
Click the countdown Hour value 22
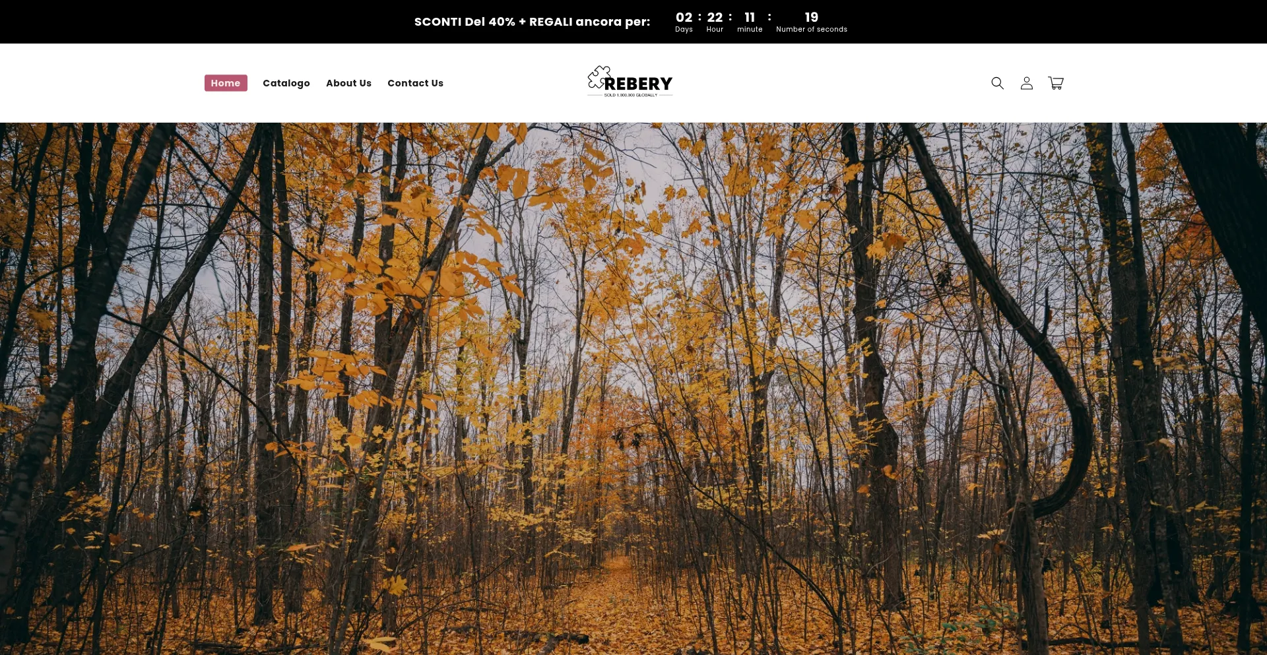coord(715,17)
